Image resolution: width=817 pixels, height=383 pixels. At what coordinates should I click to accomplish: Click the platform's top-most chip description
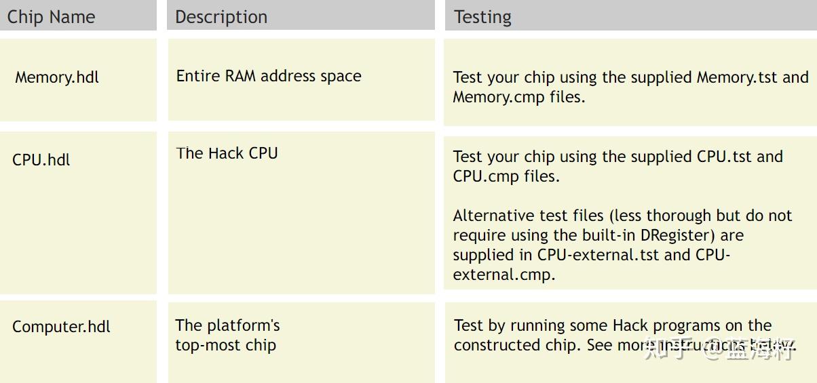tap(227, 335)
